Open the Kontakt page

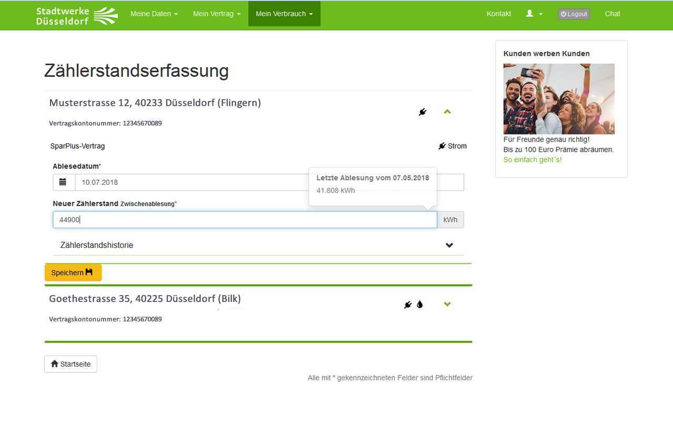click(498, 14)
